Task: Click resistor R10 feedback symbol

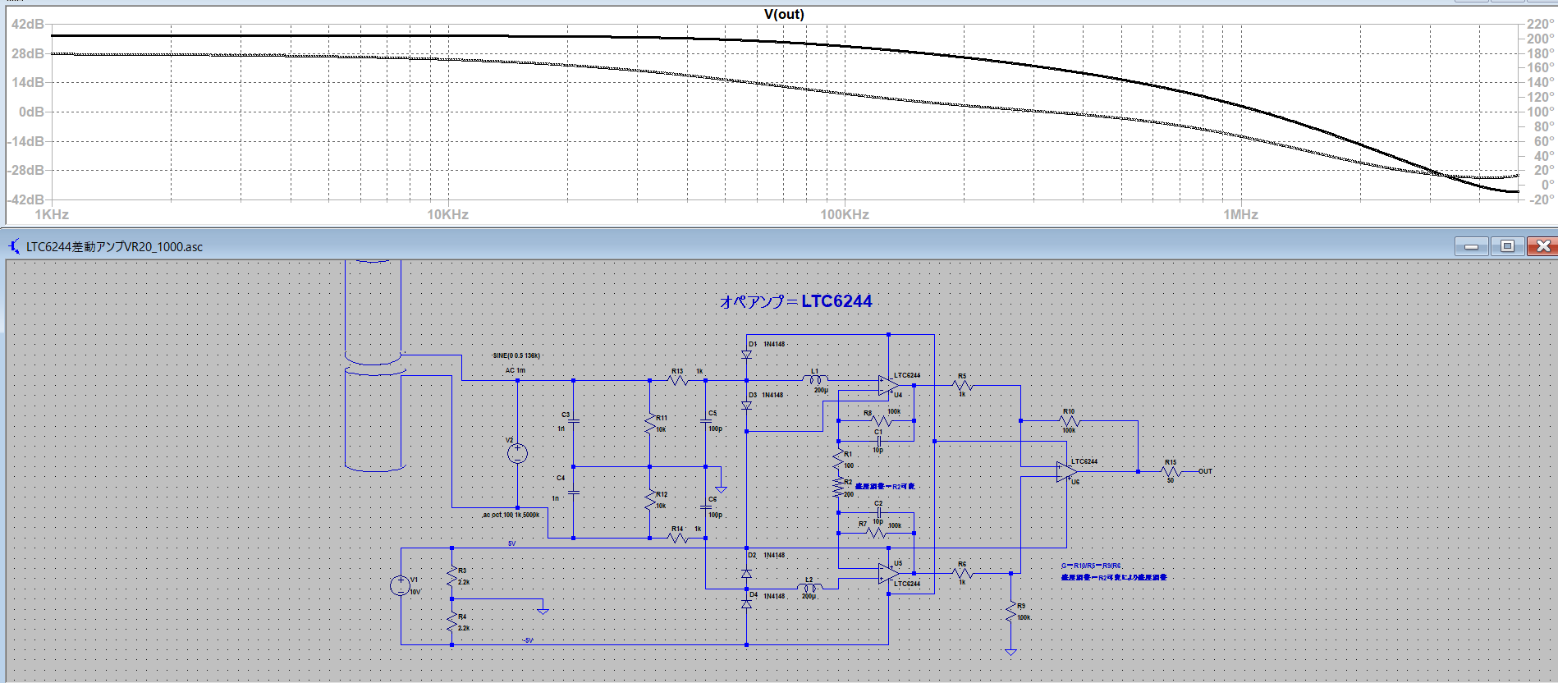Action: pyautogui.click(x=1068, y=421)
